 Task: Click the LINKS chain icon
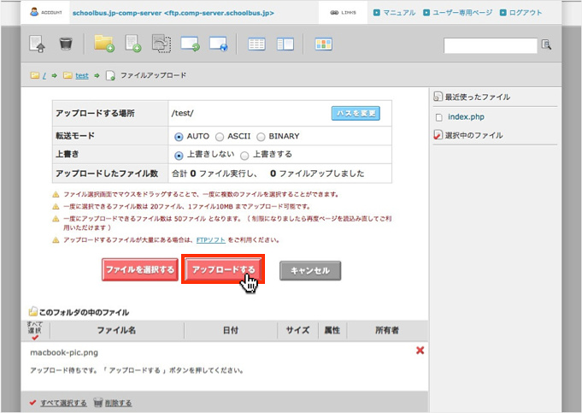pyautogui.click(x=334, y=13)
